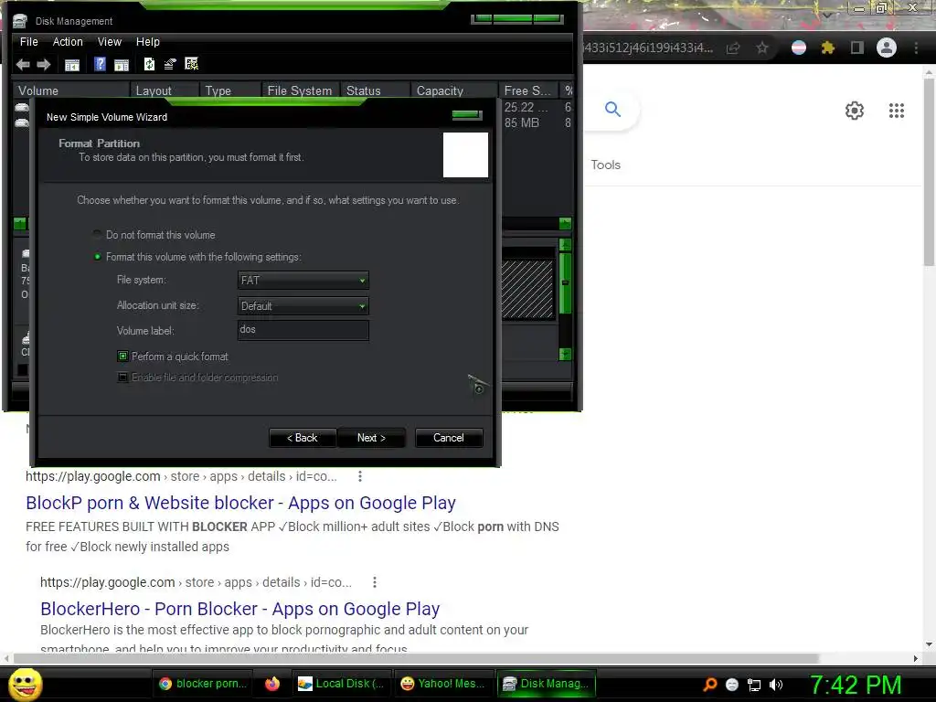Click the Back arrow in Disk Management toolbar

pyautogui.click(x=23, y=65)
